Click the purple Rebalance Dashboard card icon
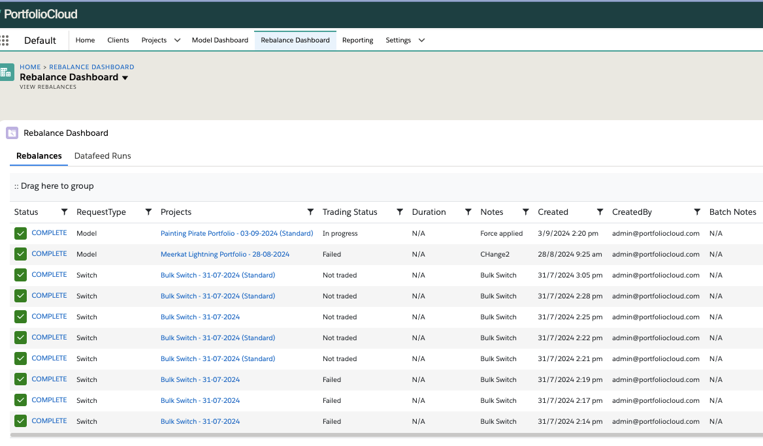Image resolution: width=763 pixels, height=446 pixels. [12, 133]
